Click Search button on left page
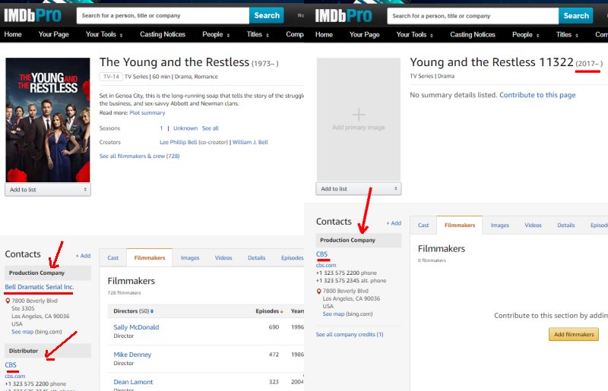Screen dimensions: 608x391 [x=267, y=15]
